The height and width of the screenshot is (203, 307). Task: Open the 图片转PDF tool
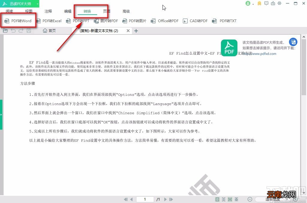pos(106,21)
